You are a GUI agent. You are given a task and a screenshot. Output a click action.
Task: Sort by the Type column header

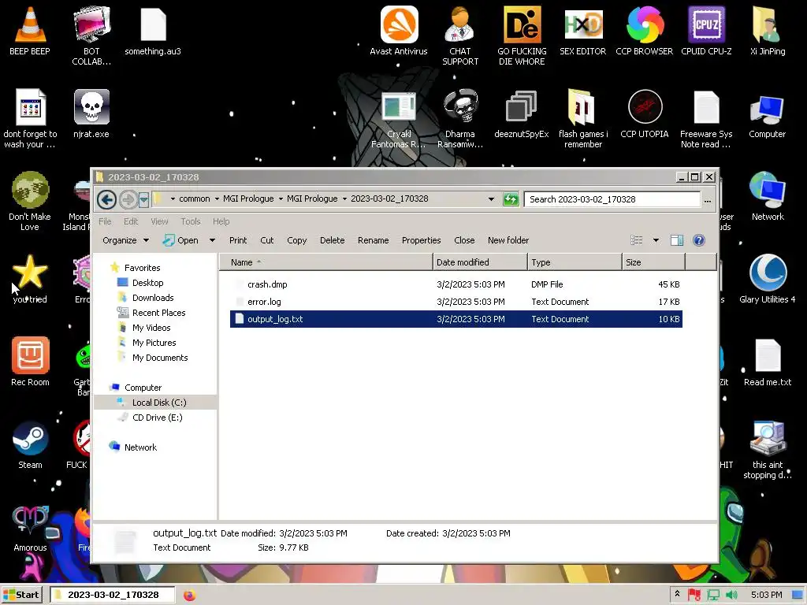tap(575, 262)
